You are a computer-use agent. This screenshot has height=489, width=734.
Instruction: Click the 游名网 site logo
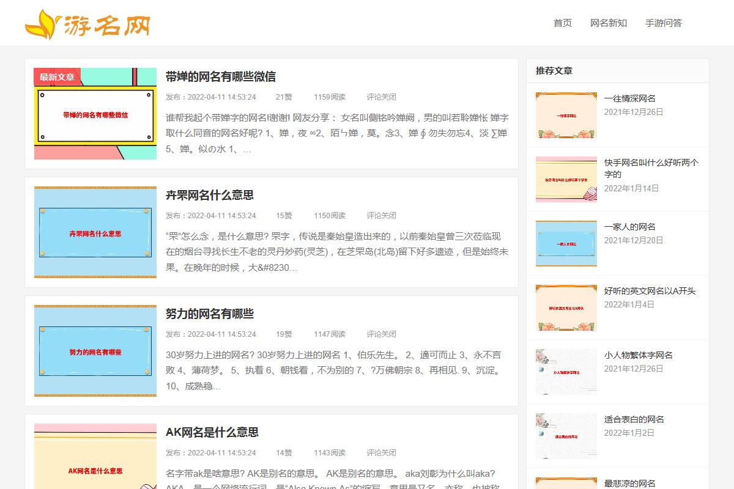tap(87, 23)
